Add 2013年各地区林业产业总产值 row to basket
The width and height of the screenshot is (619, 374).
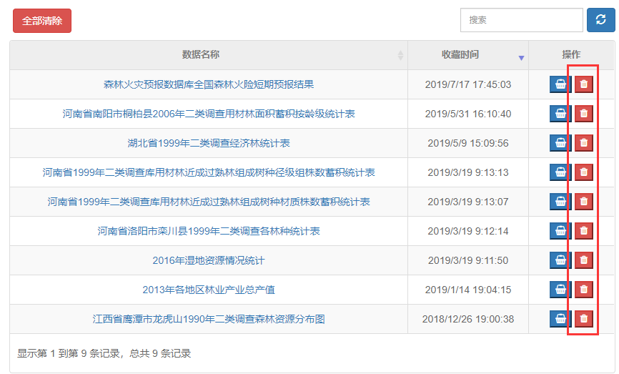tap(560, 290)
